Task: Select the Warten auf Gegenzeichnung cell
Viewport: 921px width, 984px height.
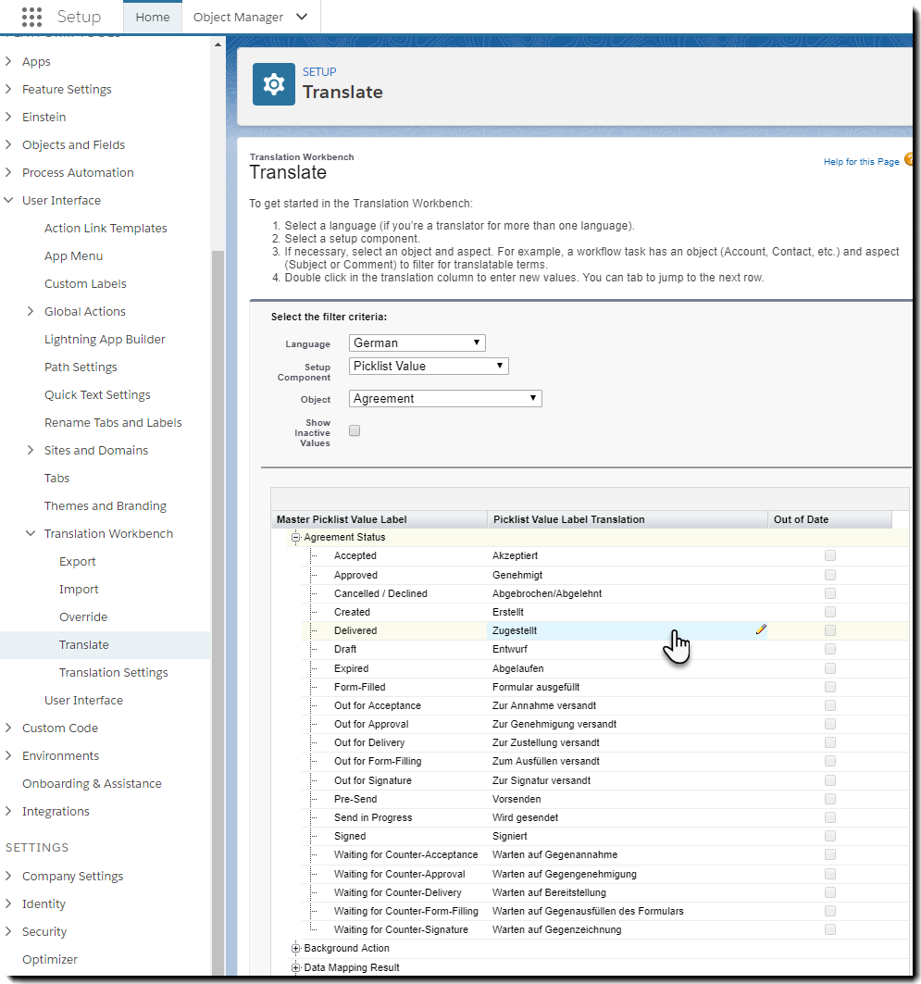Action: pos(628,929)
